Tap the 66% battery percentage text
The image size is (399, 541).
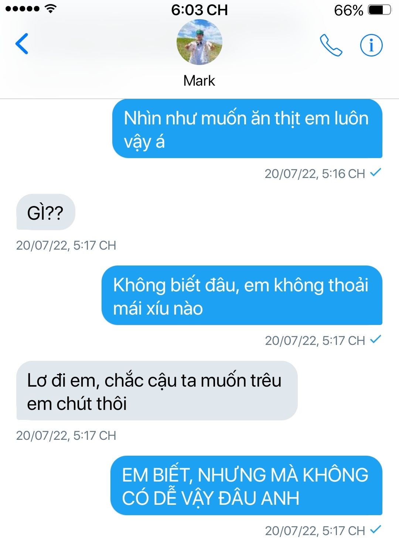pos(348,10)
